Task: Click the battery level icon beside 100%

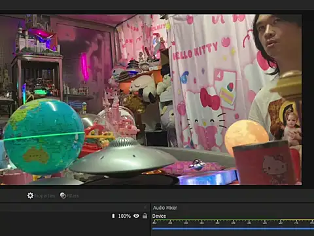Action: coord(113,216)
